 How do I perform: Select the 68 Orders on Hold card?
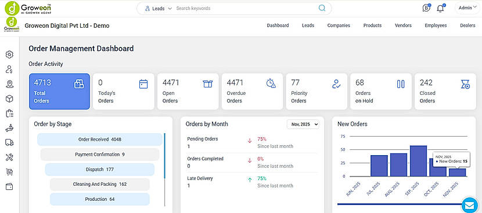[380, 91]
